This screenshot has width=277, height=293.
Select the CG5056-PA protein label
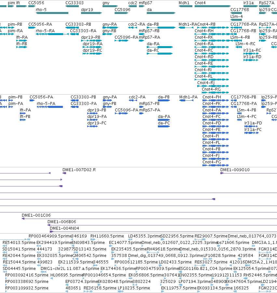pos(41,97)
